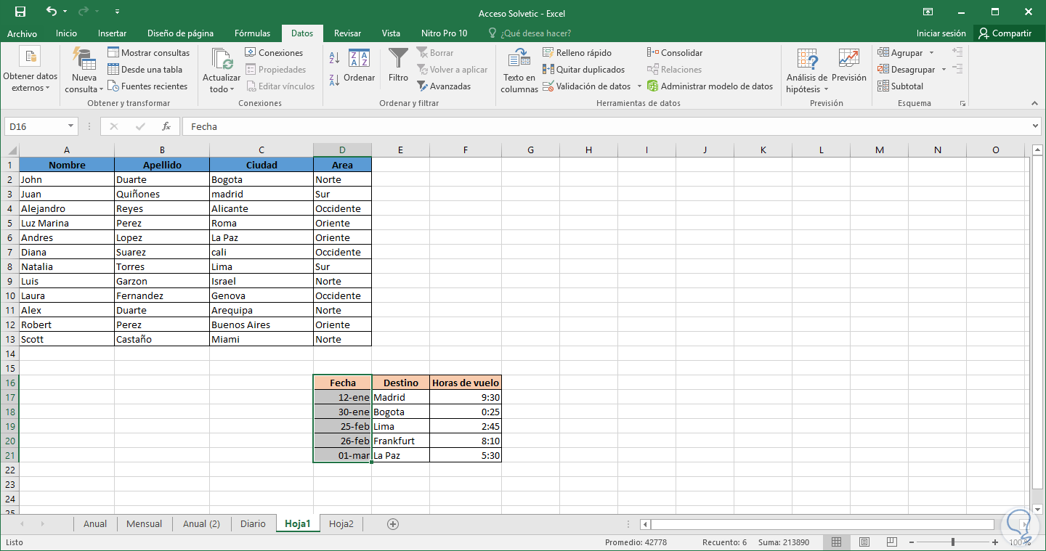1046x551 pixels.
Task: Switch to the Revisar tab
Action: pyautogui.click(x=347, y=33)
